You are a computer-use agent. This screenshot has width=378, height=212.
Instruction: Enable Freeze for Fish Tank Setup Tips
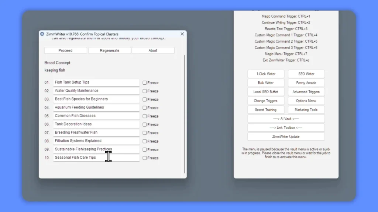144,82
